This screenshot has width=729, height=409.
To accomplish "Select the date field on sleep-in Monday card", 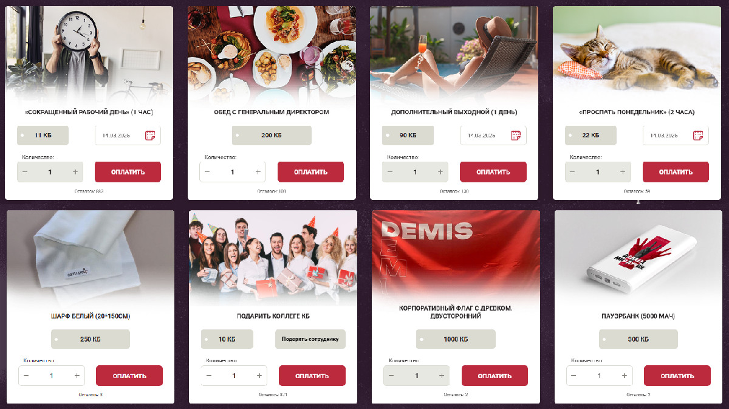I will pyautogui.click(x=676, y=136).
